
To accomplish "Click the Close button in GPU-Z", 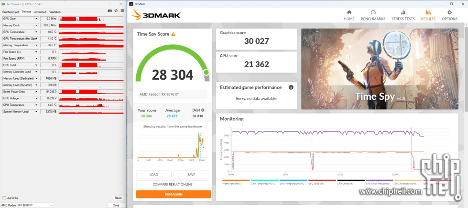I will (x=116, y=205).
